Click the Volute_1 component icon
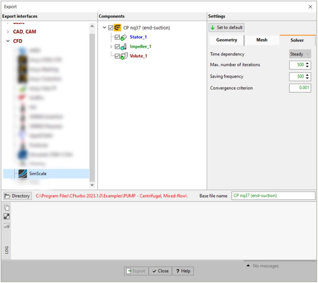This screenshot has width=318, height=283. (x=124, y=56)
